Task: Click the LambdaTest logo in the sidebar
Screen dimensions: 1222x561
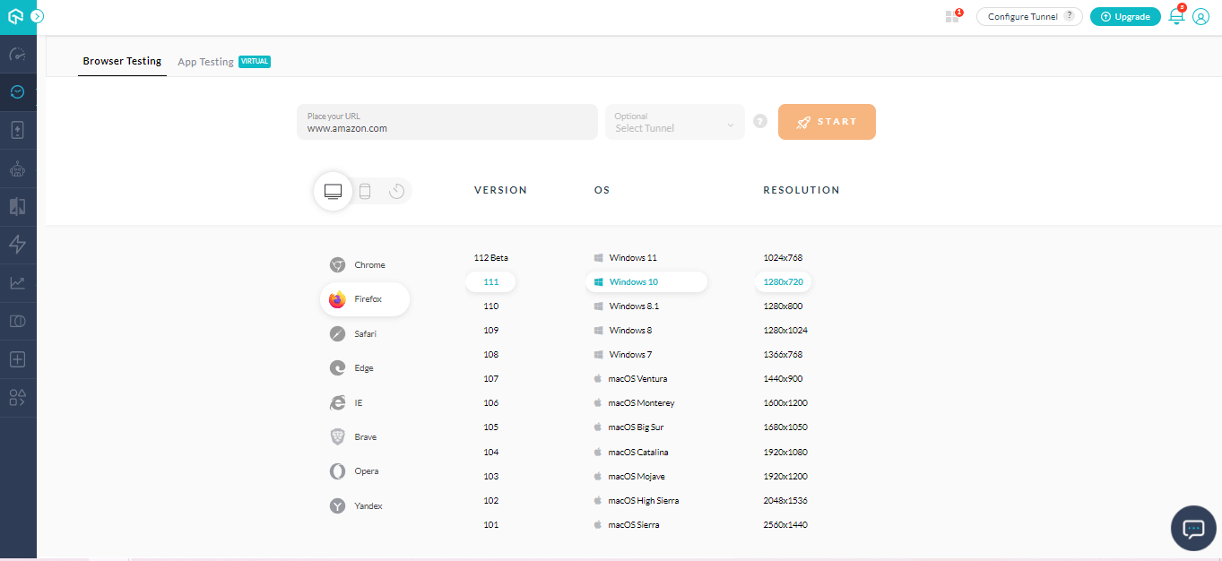Action: point(15,16)
